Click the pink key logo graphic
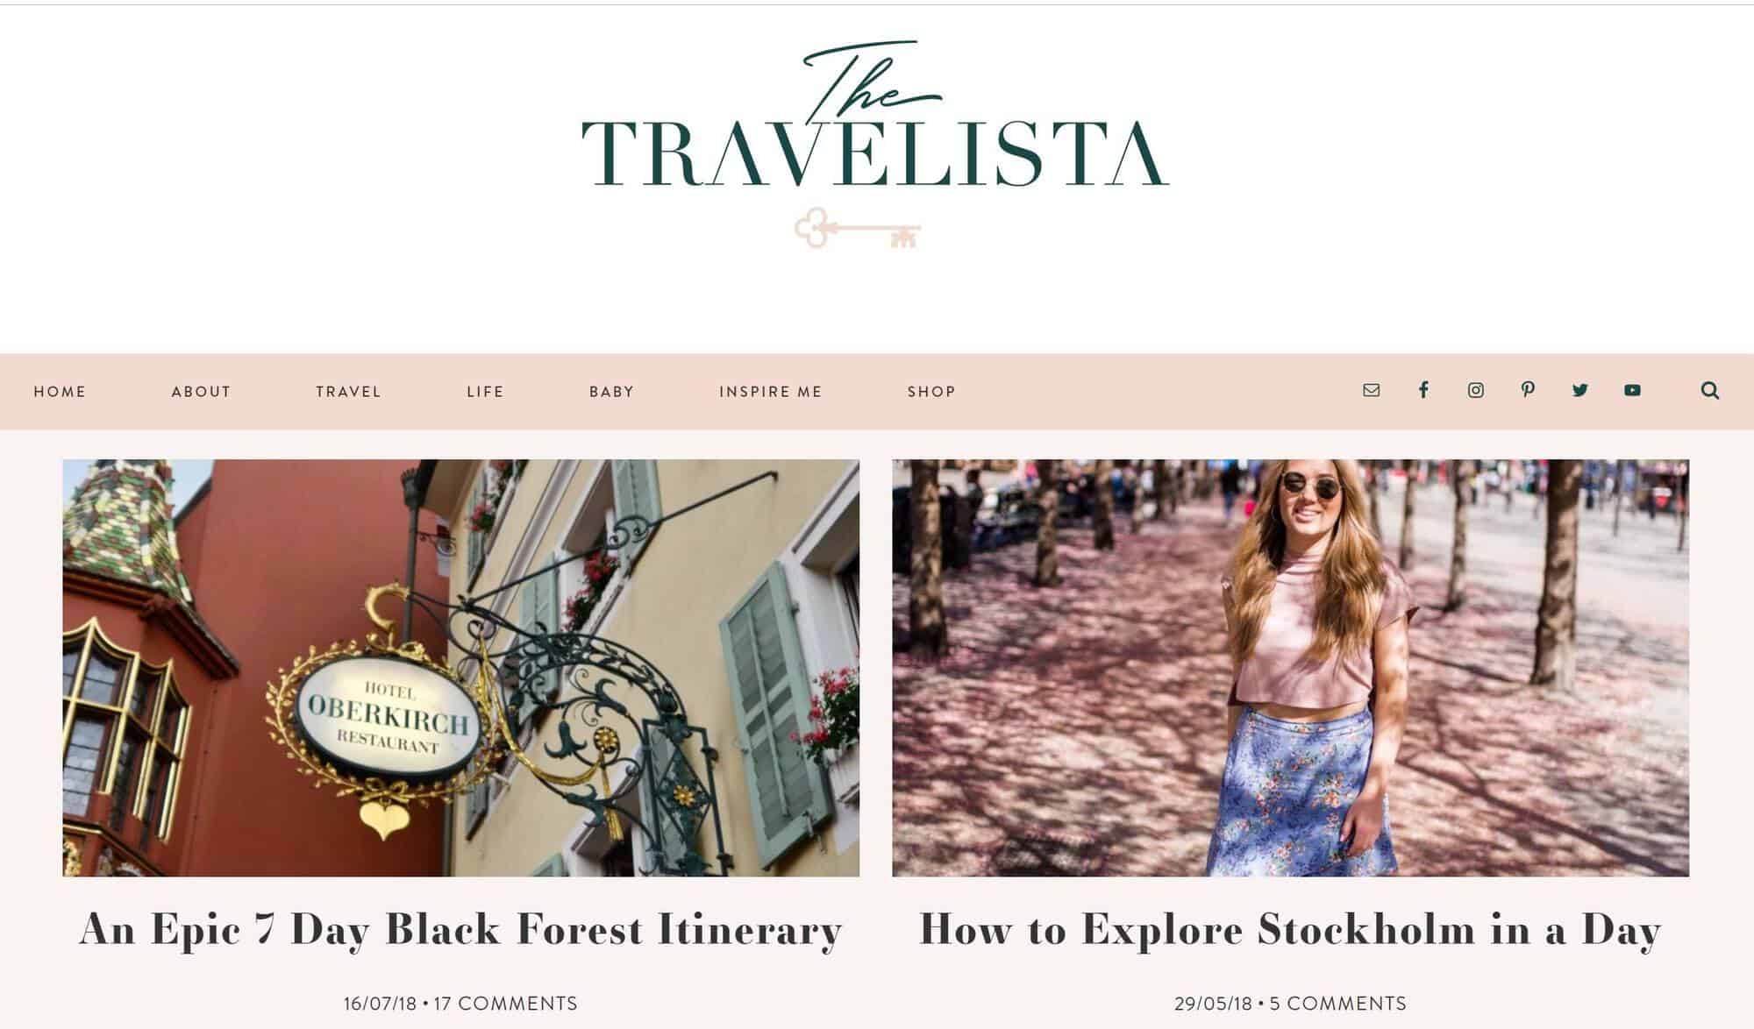 pos(858,229)
